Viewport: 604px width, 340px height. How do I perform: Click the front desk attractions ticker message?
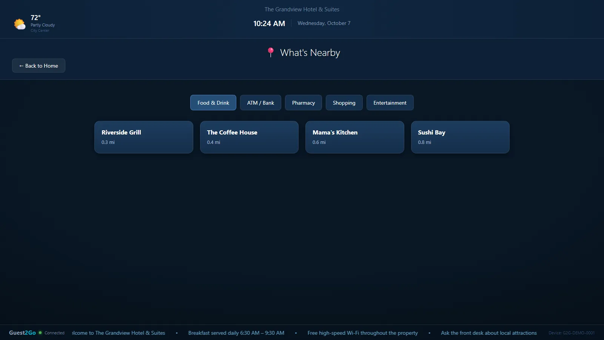pyautogui.click(x=489, y=333)
